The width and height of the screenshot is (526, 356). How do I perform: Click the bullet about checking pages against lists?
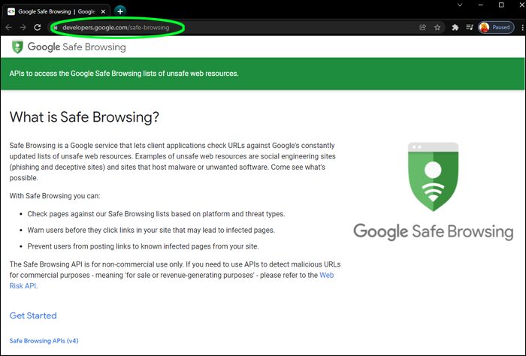(x=156, y=214)
